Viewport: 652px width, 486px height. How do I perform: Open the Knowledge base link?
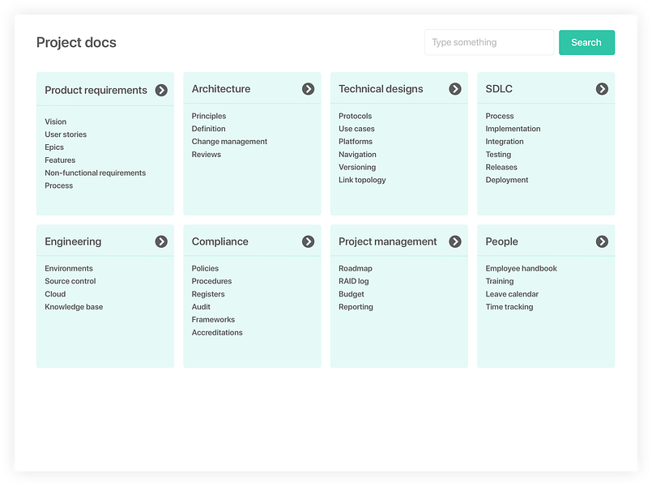point(74,307)
